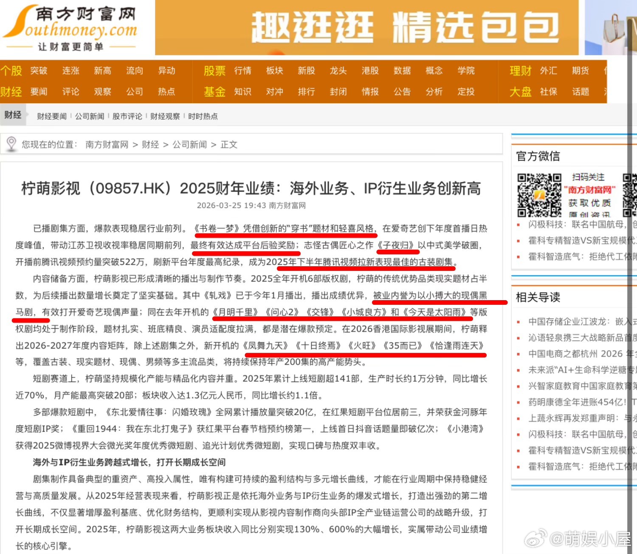The height and width of the screenshot is (554, 637).
Task: Open 沁语轻泉携三大战略新品 related article
Action: (x=582, y=337)
